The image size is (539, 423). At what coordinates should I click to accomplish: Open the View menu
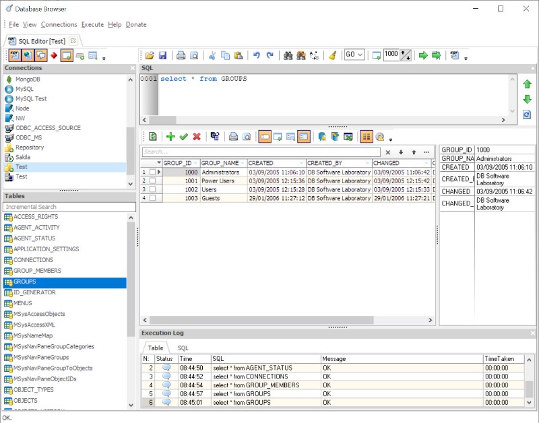pyautogui.click(x=30, y=24)
